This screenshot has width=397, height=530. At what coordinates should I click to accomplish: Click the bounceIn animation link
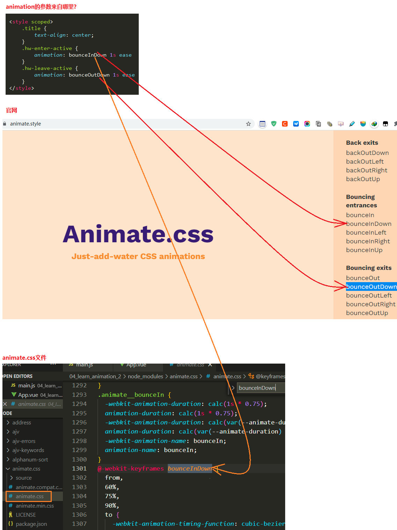click(x=360, y=215)
